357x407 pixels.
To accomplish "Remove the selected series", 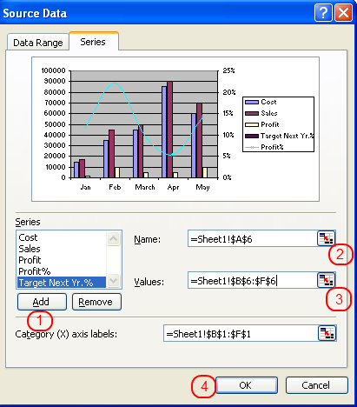I will point(96,302).
